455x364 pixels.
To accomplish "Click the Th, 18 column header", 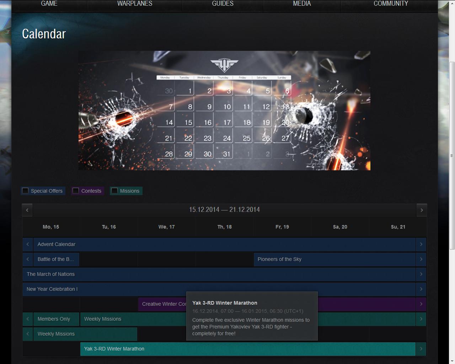I will [x=225, y=227].
